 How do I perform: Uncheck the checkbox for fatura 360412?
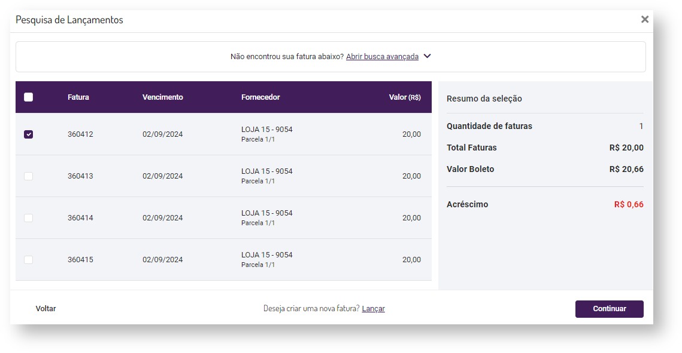click(x=28, y=134)
